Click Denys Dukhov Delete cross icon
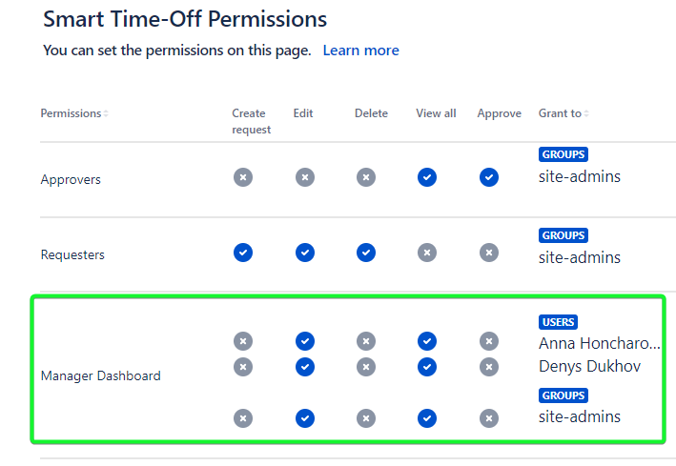Screen dimensions: 676x466 point(366,366)
